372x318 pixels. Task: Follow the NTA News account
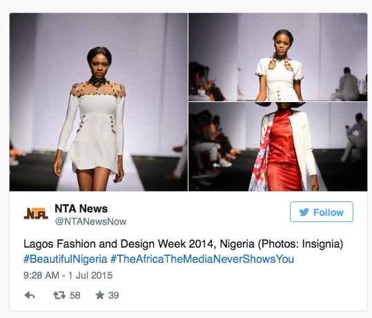[x=322, y=212]
